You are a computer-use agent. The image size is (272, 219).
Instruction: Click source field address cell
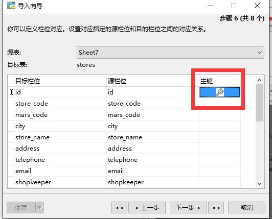click(x=153, y=149)
